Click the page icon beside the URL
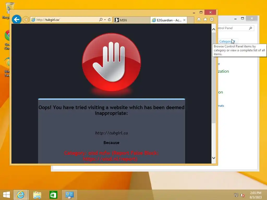This screenshot has height=200, width=267. [x=33, y=20]
